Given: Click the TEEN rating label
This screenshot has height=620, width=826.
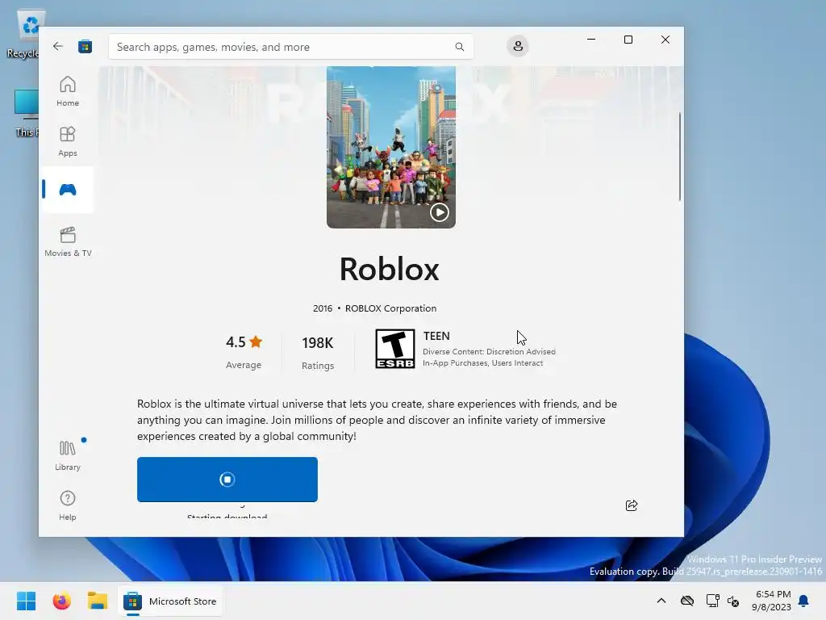Looking at the screenshot, I should 436,336.
